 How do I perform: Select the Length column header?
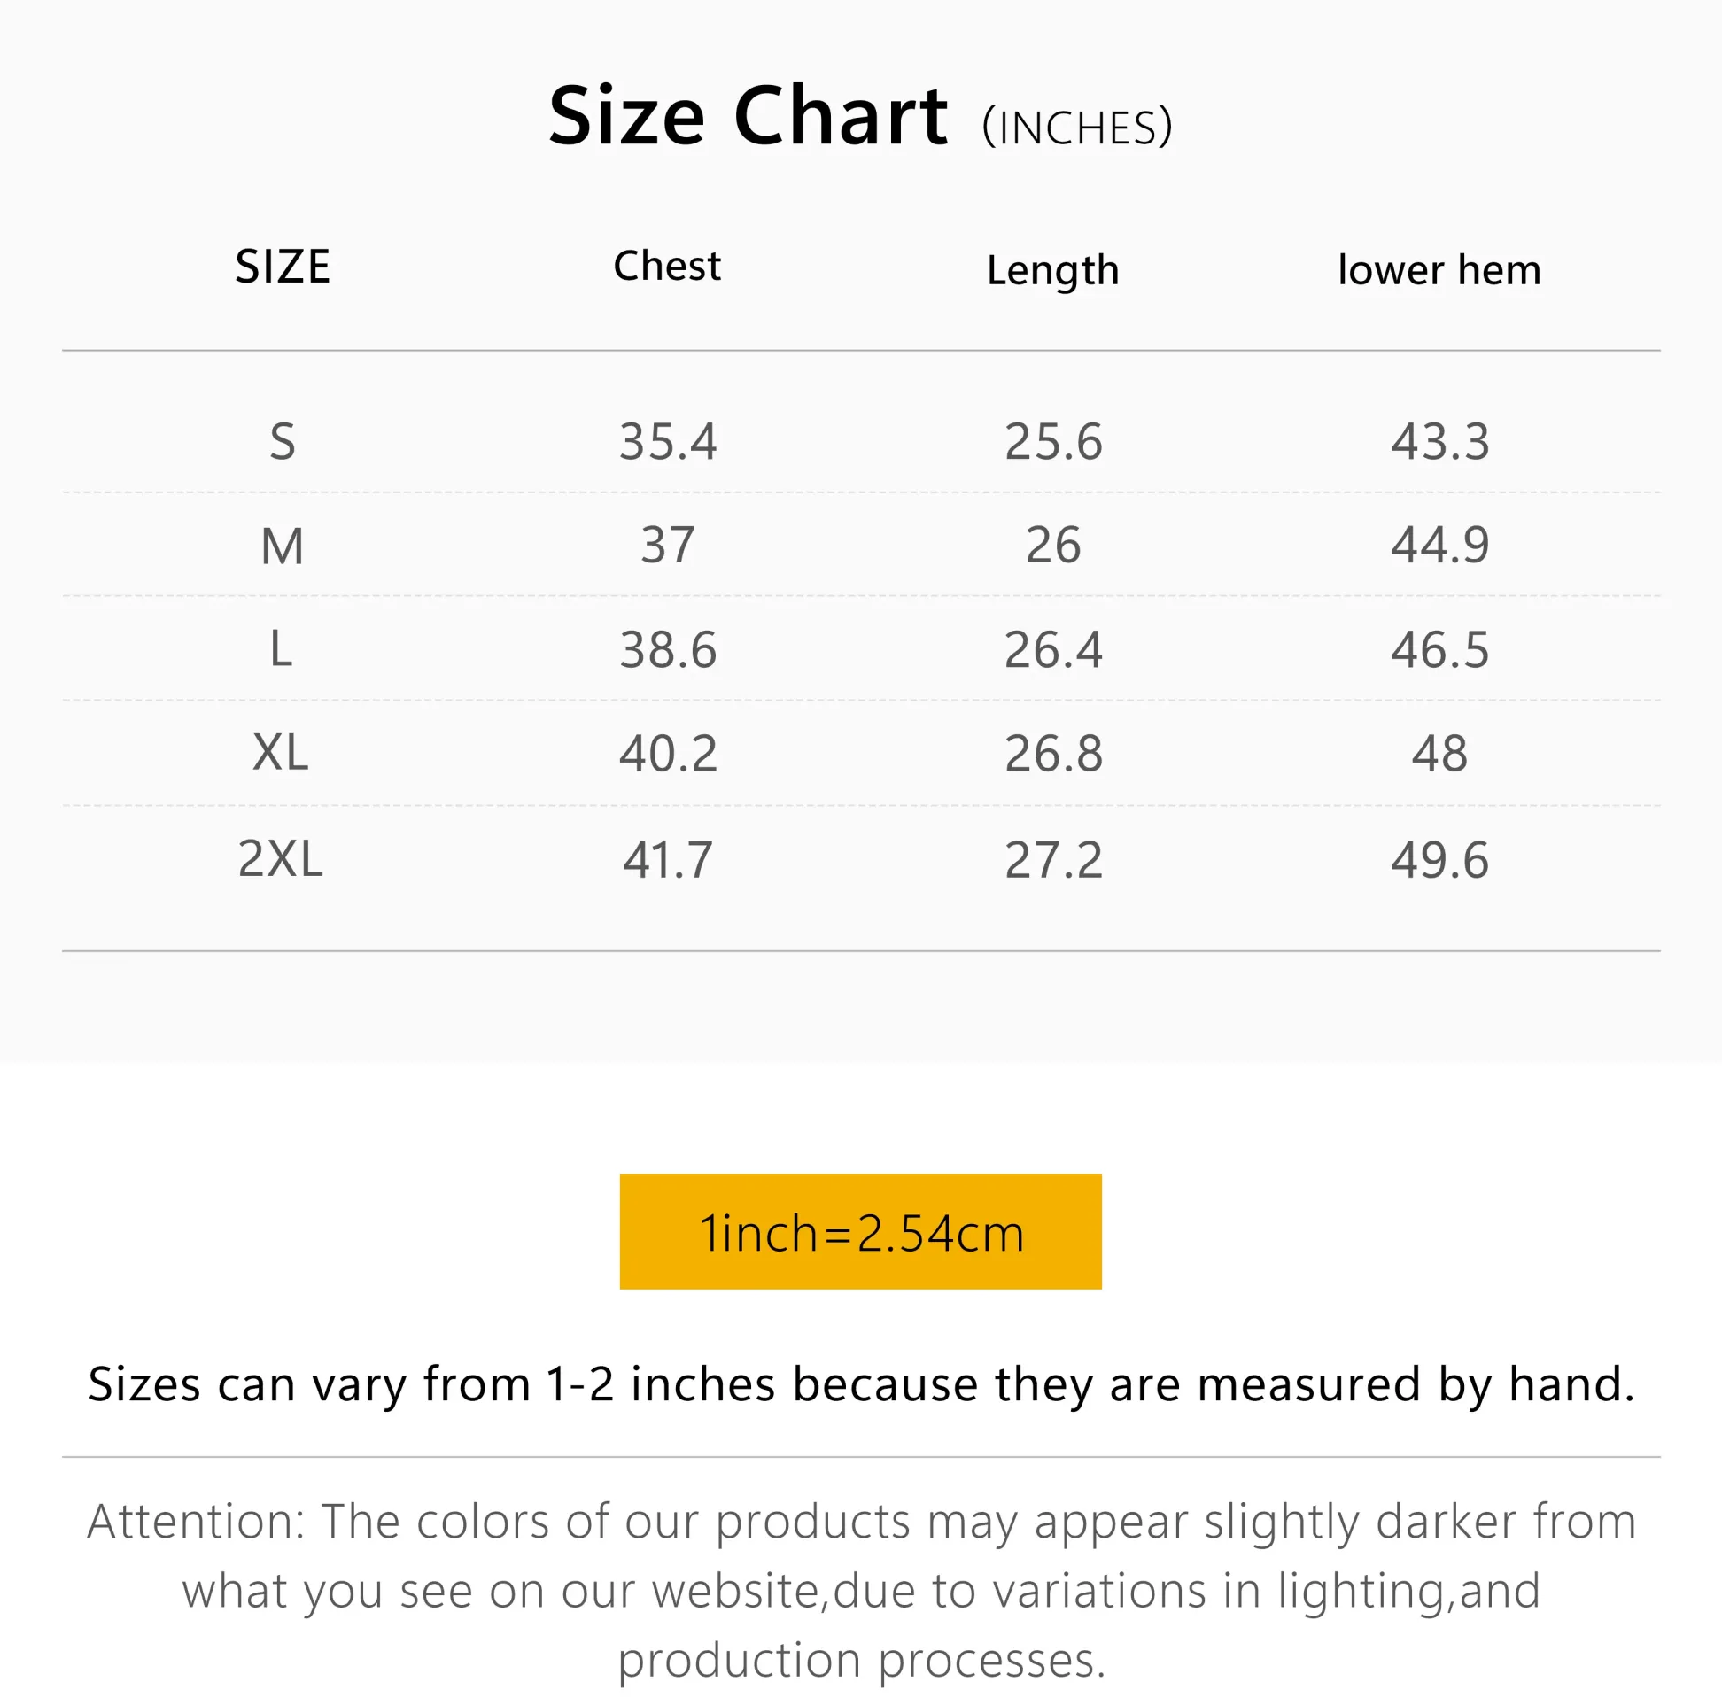tap(1052, 270)
